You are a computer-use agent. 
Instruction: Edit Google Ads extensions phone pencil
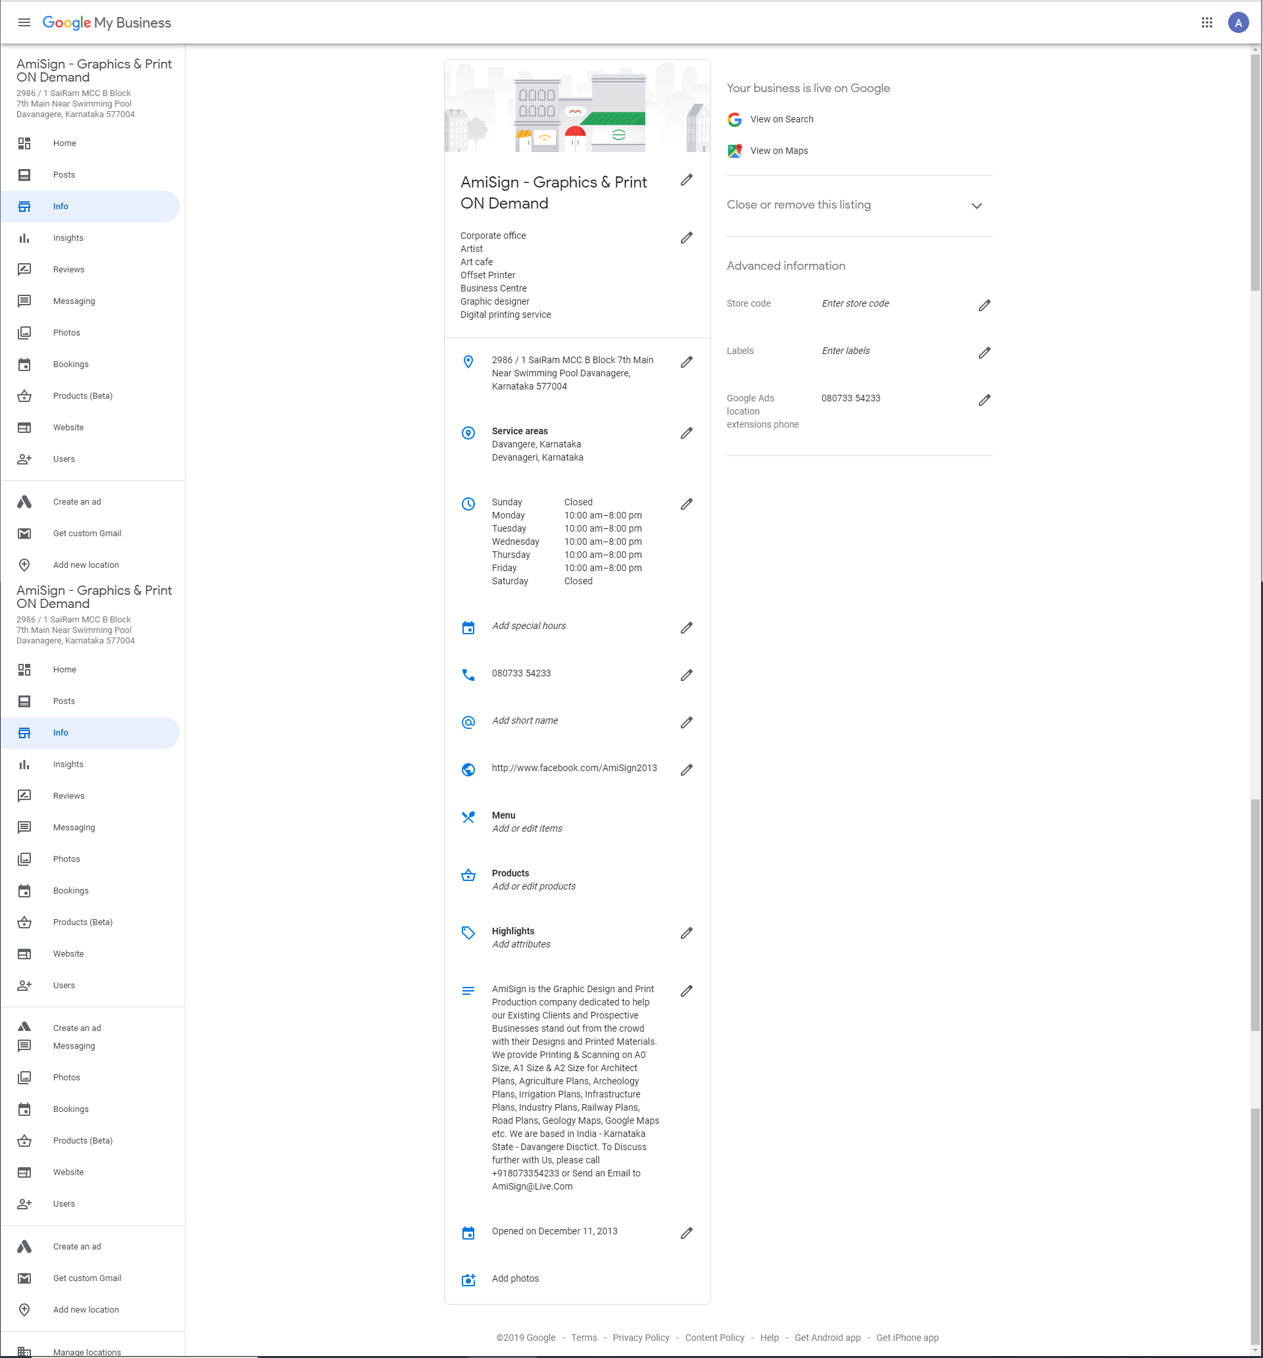point(984,400)
